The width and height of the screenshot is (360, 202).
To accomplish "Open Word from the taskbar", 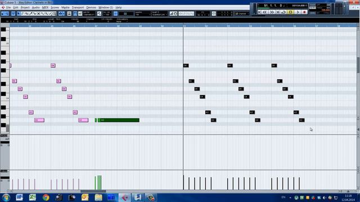I will pyautogui.click(x=19, y=198).
